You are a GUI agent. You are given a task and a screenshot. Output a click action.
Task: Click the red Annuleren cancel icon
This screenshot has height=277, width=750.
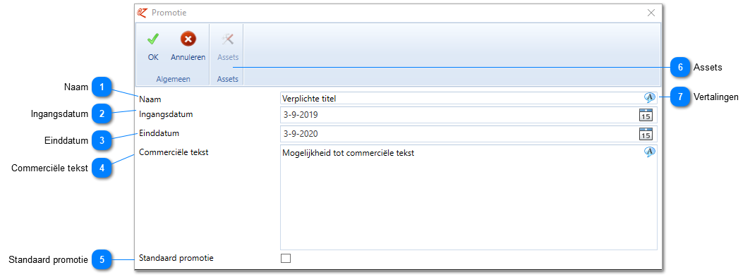coord(188,39)
